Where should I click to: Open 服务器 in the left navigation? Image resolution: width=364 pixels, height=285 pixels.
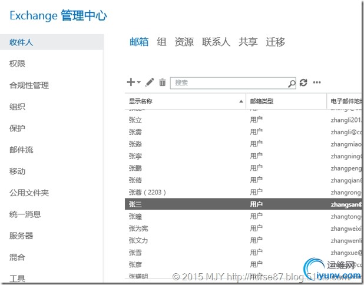(x=21, y=236)
